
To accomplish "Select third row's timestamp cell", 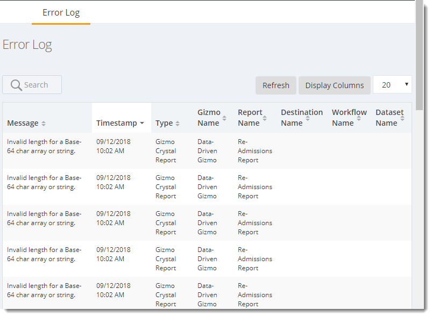I will point(113,218).
